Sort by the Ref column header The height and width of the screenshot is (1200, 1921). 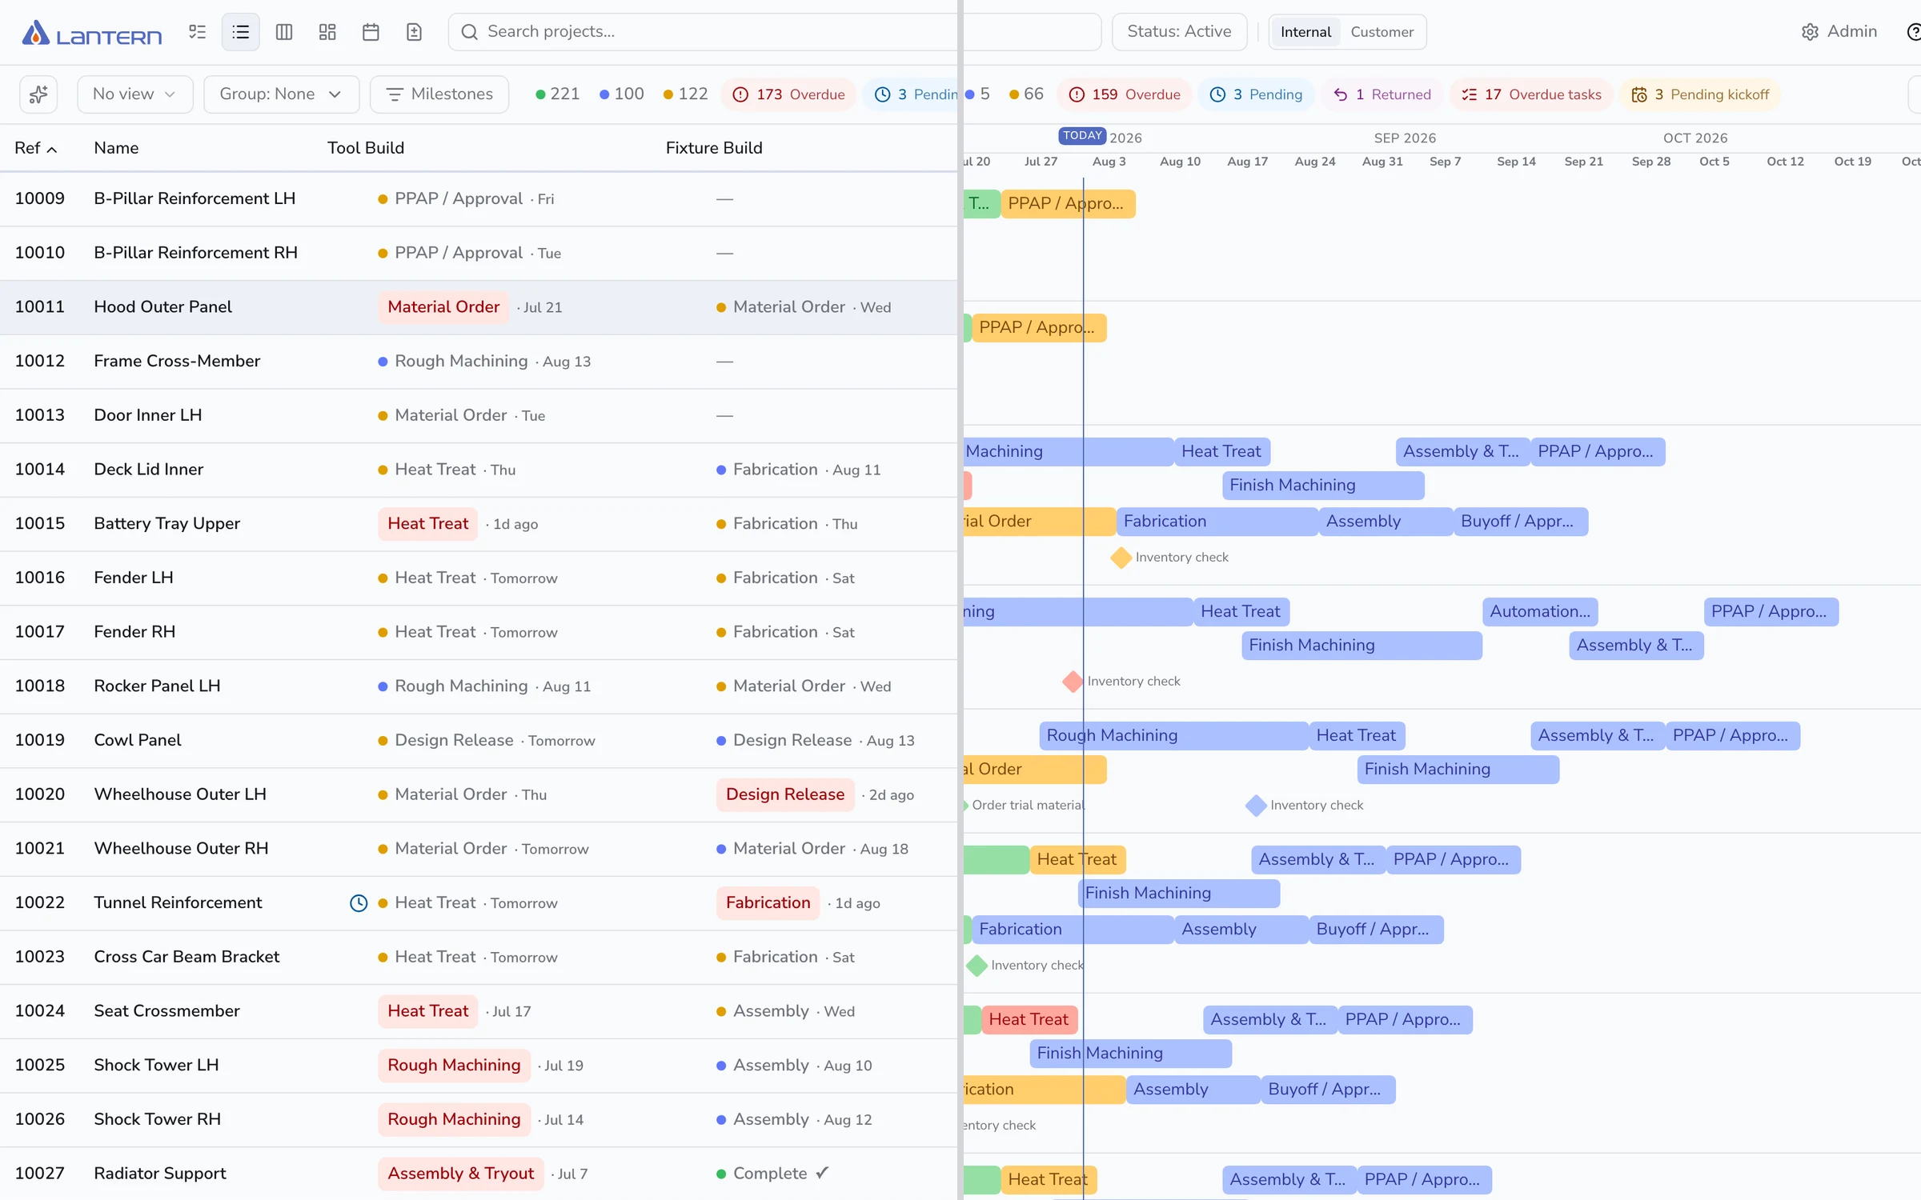coord(35,148)
